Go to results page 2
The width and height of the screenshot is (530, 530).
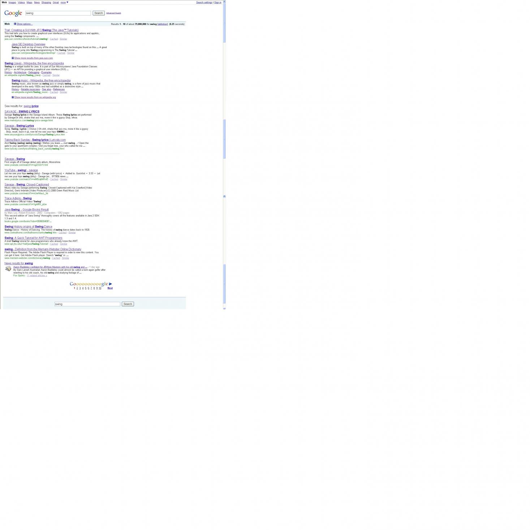pyautogui.click(x=77, y=288)
